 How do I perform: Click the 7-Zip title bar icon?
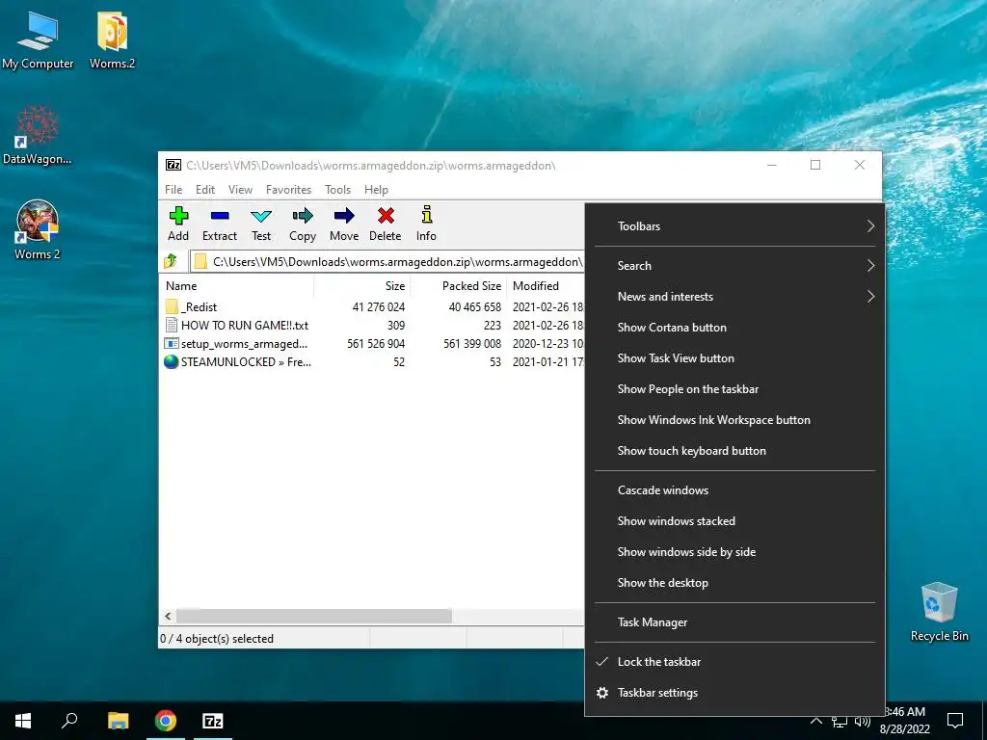173,166
